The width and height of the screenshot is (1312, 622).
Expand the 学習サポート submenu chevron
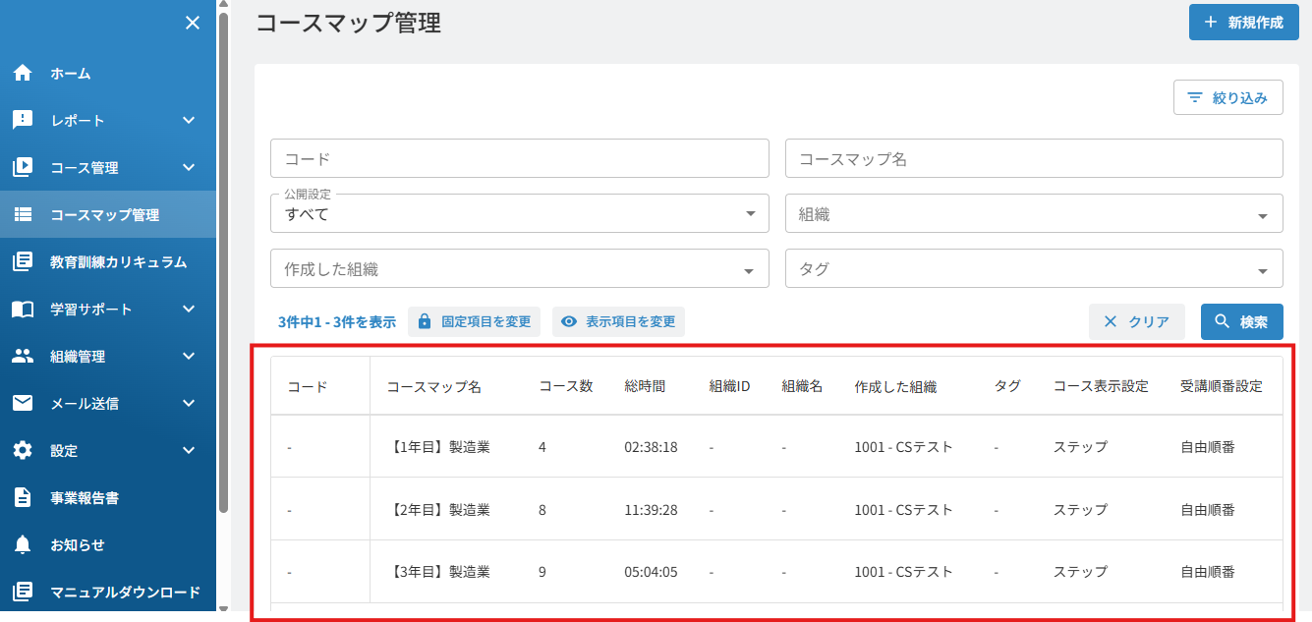(189, 309)
